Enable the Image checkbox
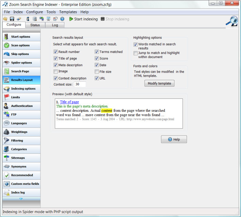 pyautogui.click(x=55, y=71)
